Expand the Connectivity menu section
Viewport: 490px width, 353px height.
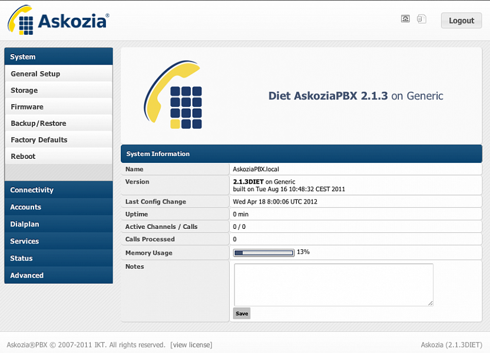click(59, 190)
